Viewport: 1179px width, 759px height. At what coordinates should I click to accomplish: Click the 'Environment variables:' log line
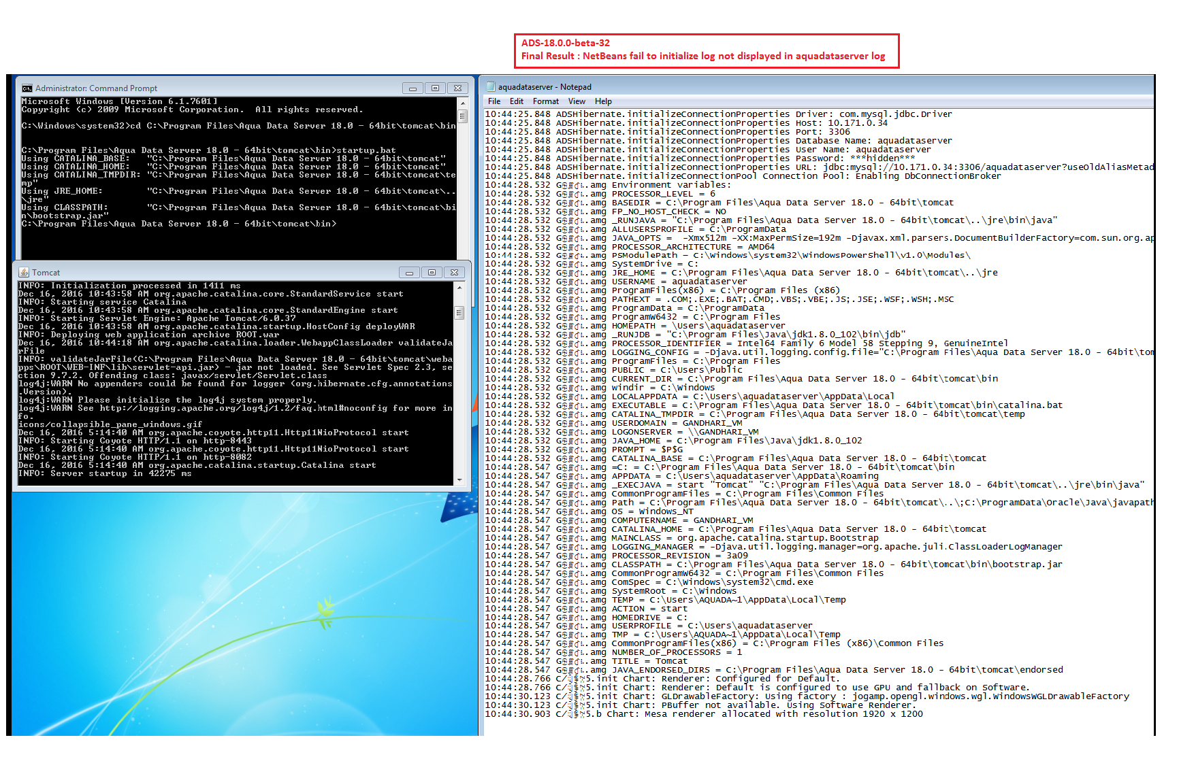tap(607, 185)
